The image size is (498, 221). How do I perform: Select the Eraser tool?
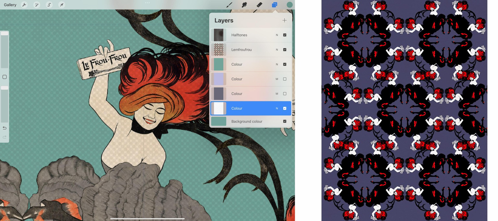tap(259, 5)
